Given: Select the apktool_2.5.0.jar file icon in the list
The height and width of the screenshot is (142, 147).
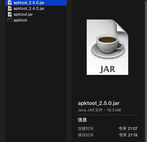Looking at the screenshot, I should tap(10, 3).
